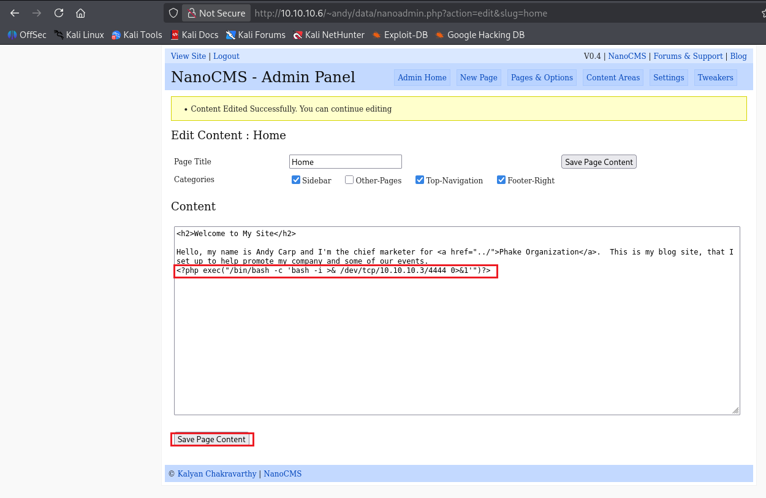The width and height of the screenshot is (766, 498).
Task: Click the 'Edit Content : Home' heading
Action: [229, 136]
